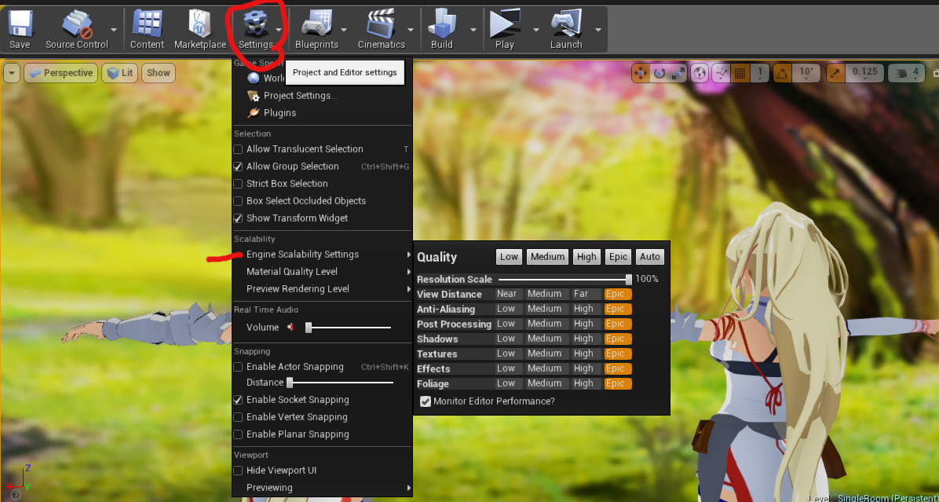
Task: Open the Marketplace icon
Action: pyautogui.click(x=200, y=24)
